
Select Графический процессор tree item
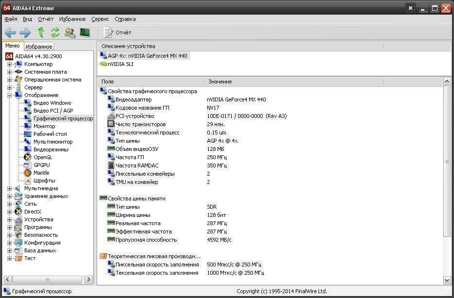click(63, 118)
